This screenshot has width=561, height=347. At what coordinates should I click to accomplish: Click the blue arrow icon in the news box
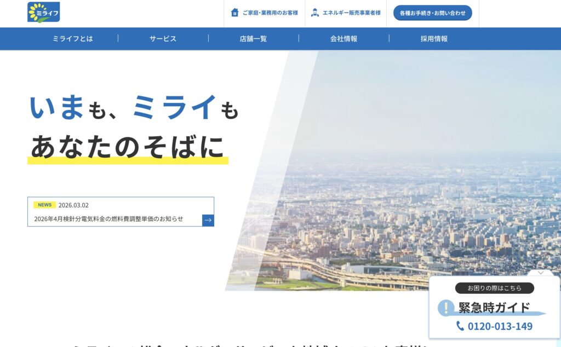208,220
